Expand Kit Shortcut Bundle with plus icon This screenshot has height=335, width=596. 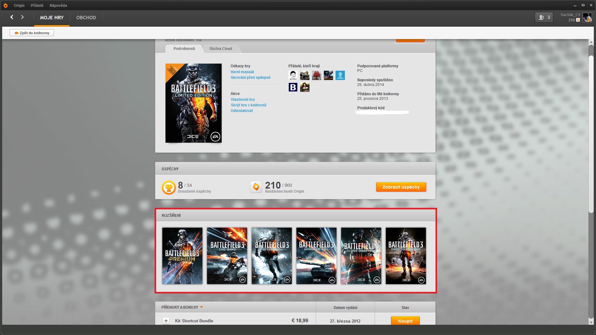166,321
